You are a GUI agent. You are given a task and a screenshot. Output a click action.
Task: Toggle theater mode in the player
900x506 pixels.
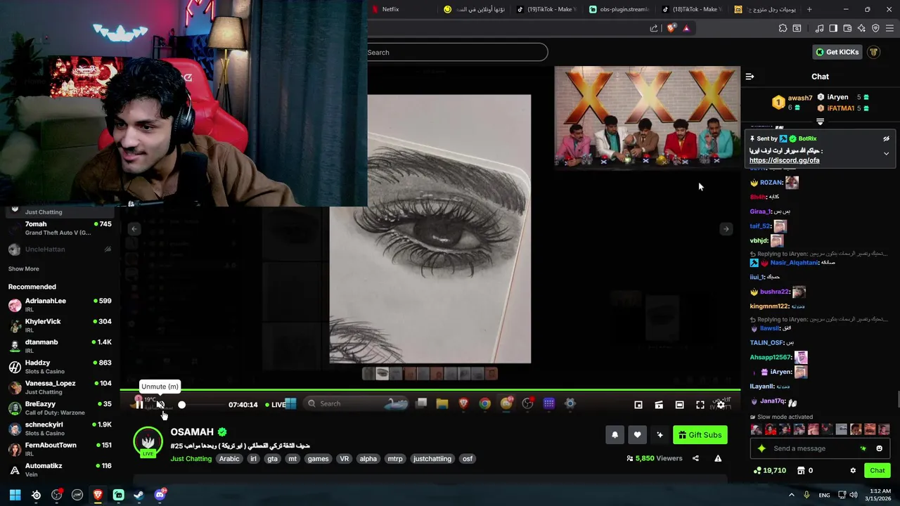tap(679, 405)
